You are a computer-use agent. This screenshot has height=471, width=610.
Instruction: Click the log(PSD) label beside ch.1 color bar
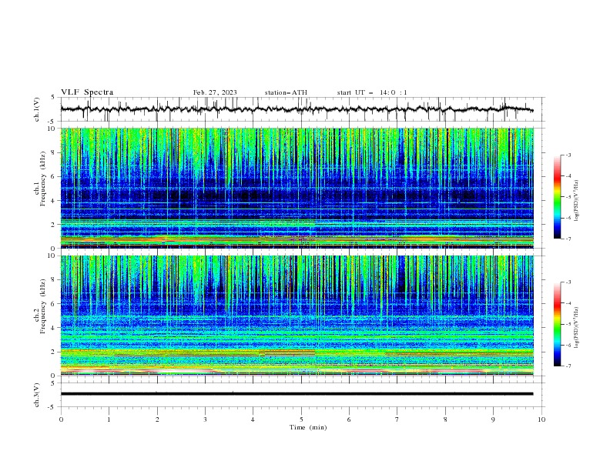point(576,200)
